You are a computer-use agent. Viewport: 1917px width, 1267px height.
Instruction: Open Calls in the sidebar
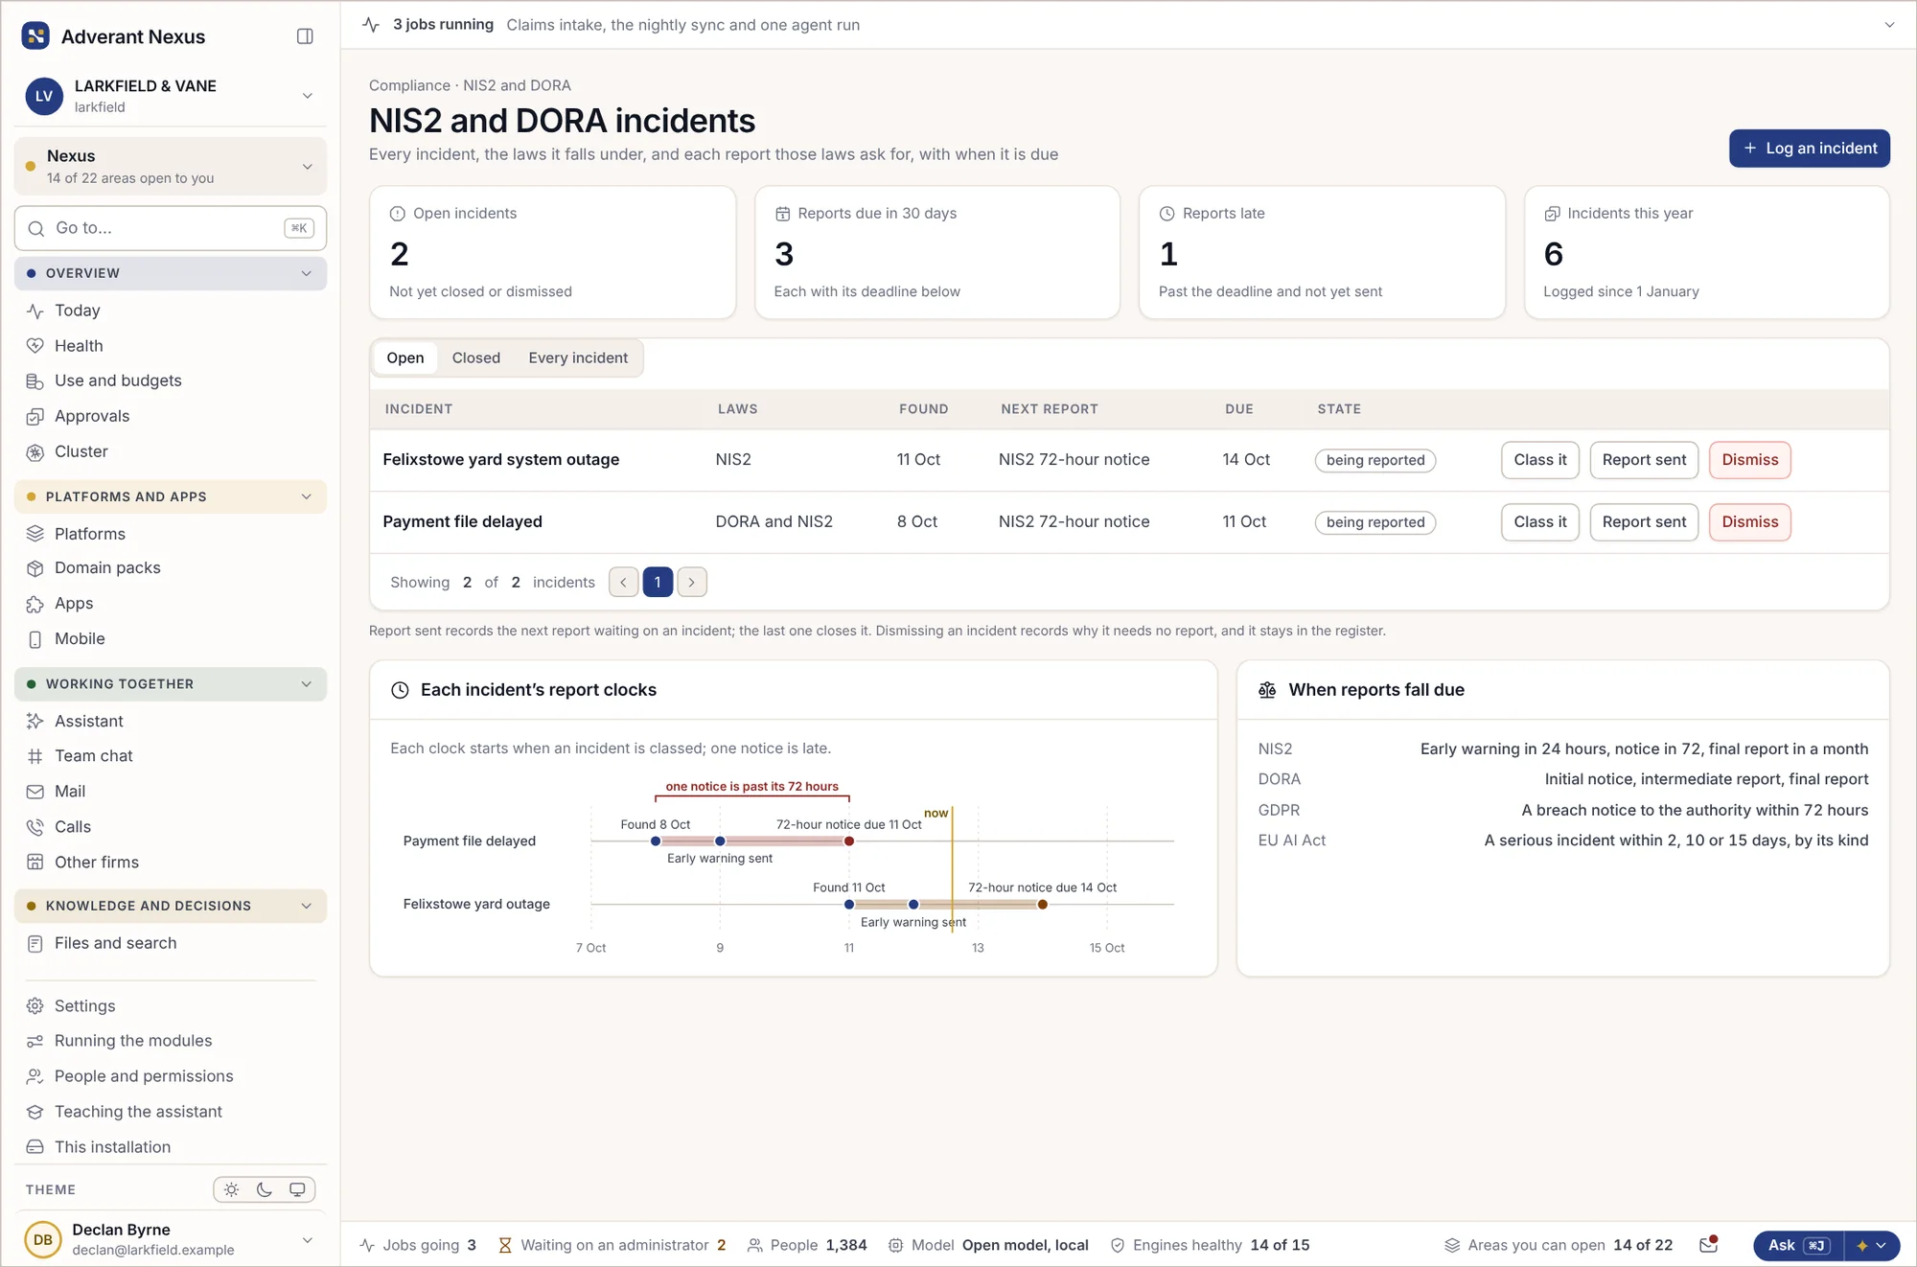click(171, 827)
